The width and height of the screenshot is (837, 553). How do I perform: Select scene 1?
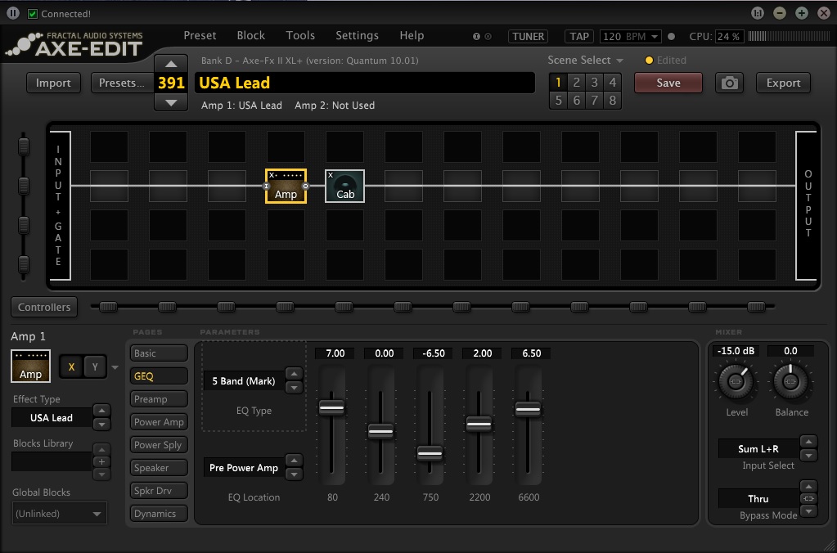[558, 82]
